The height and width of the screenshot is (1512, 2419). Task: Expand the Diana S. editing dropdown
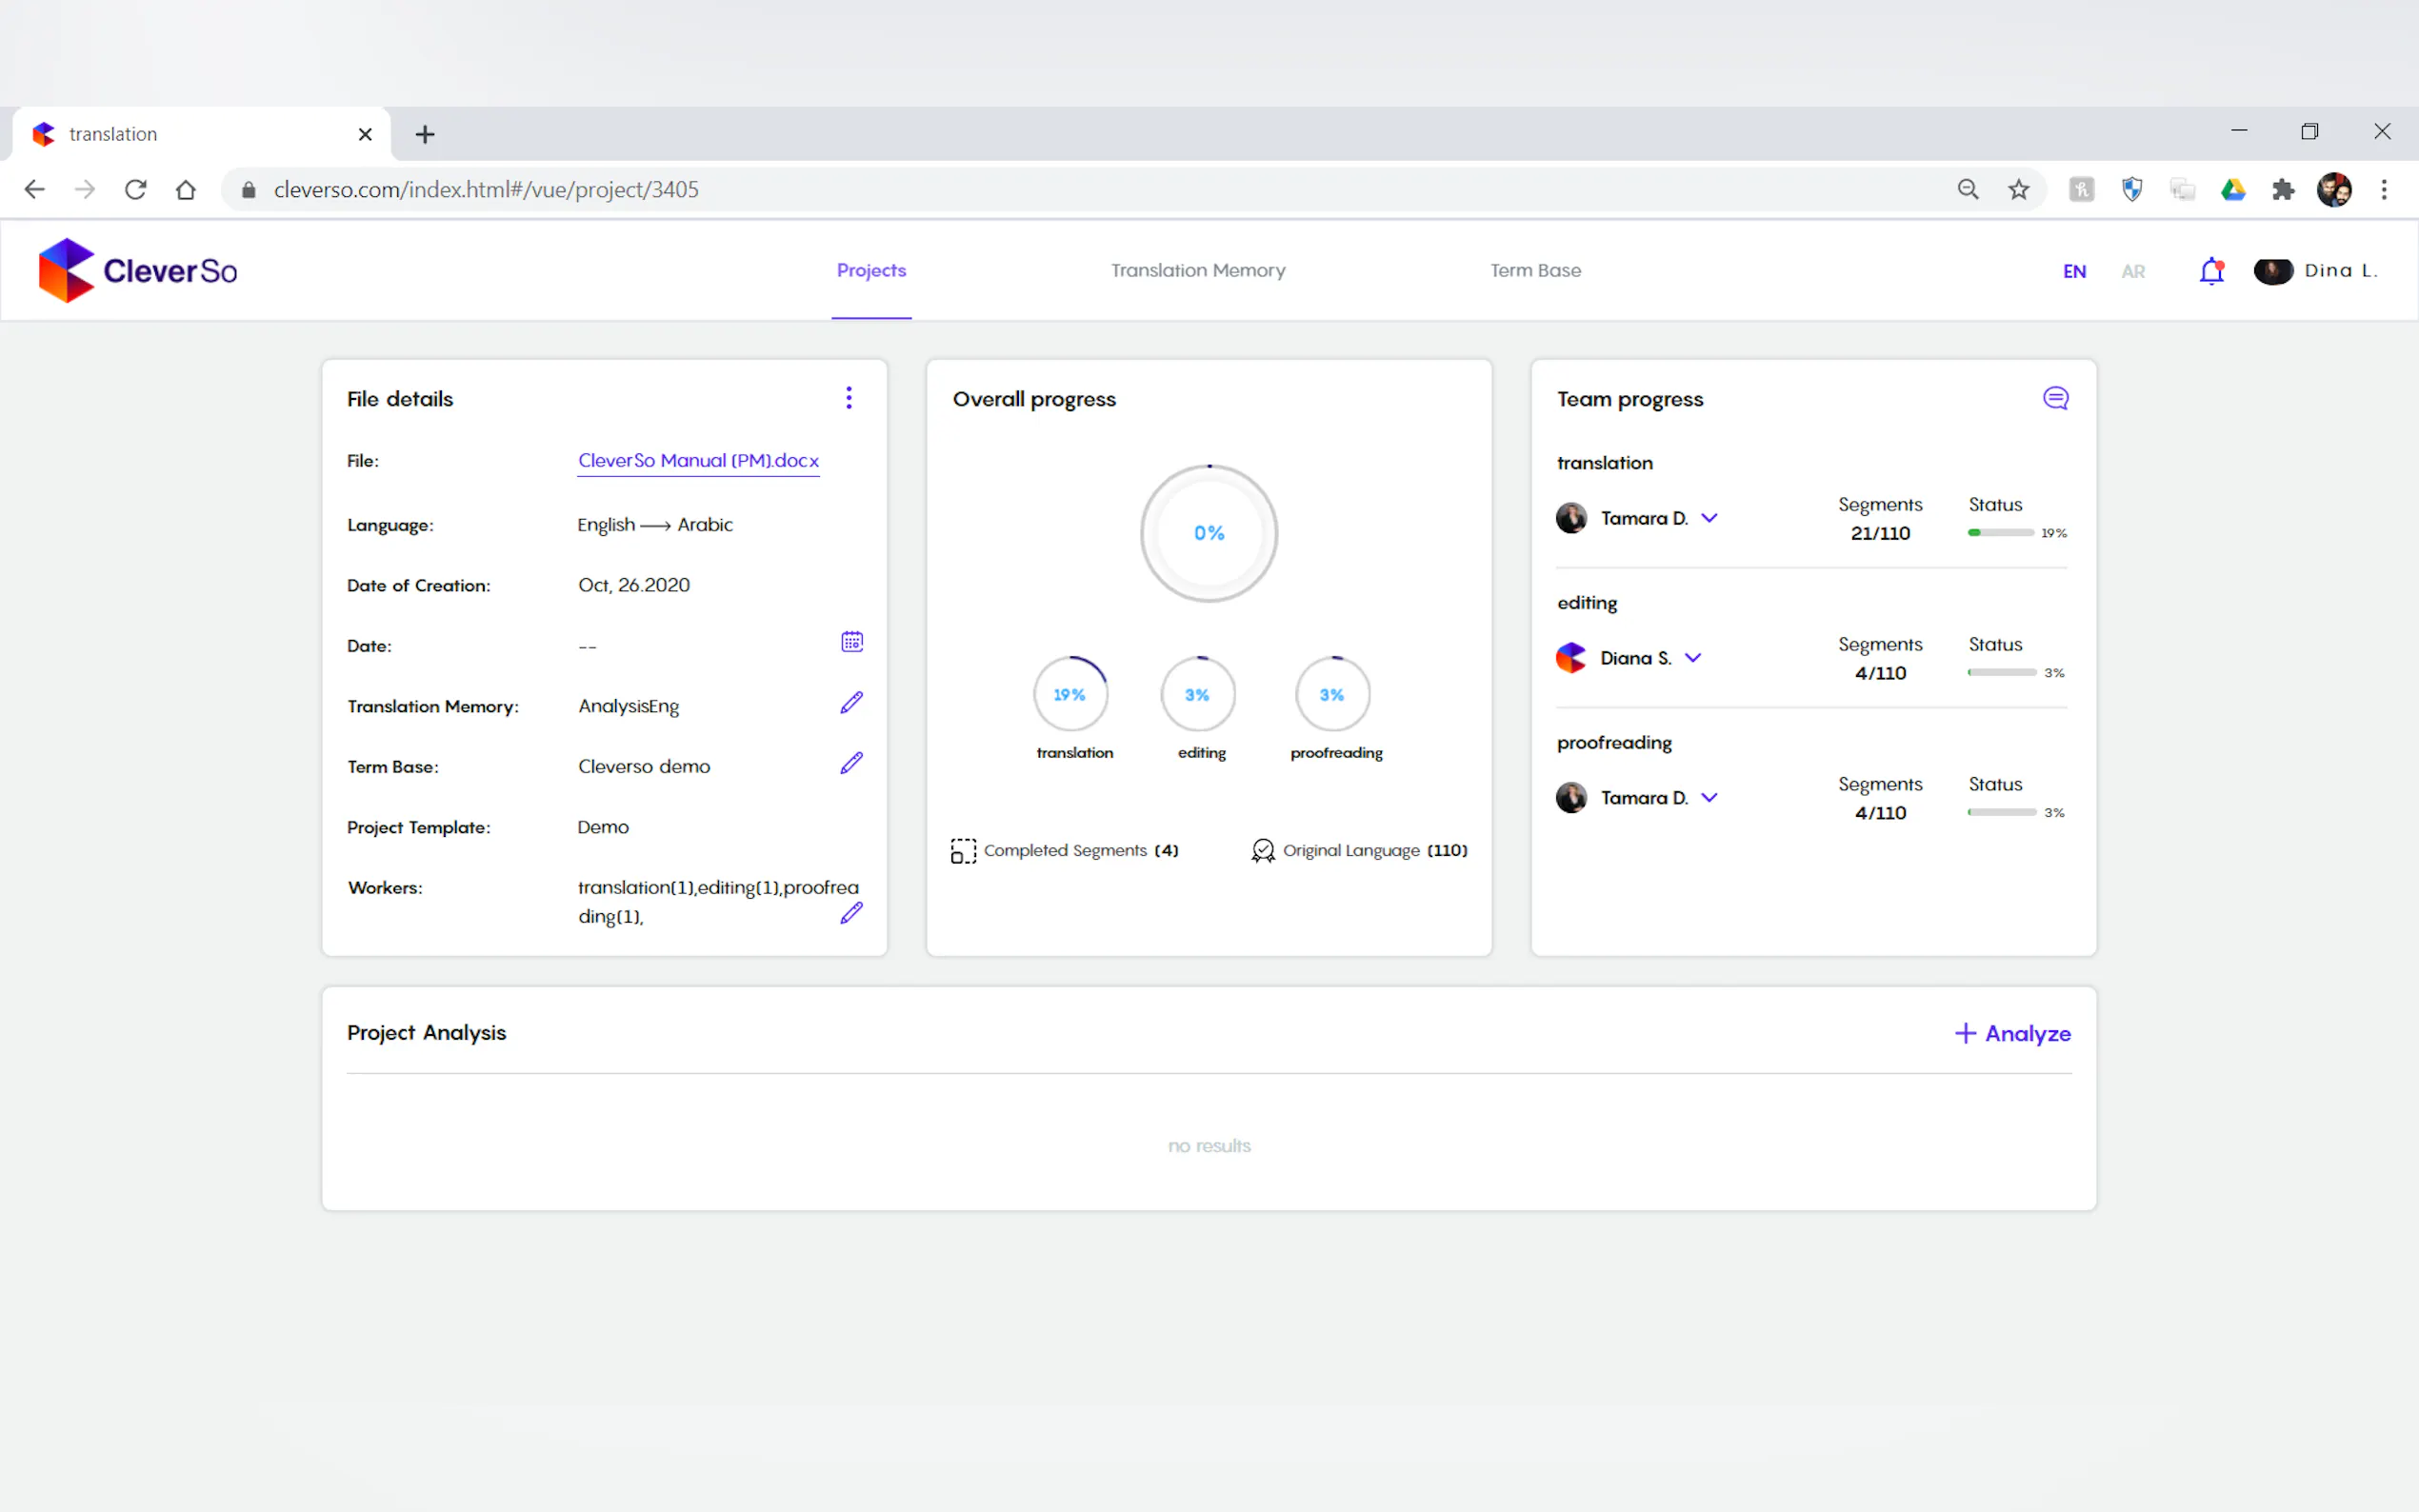(x=1693, y=658)
